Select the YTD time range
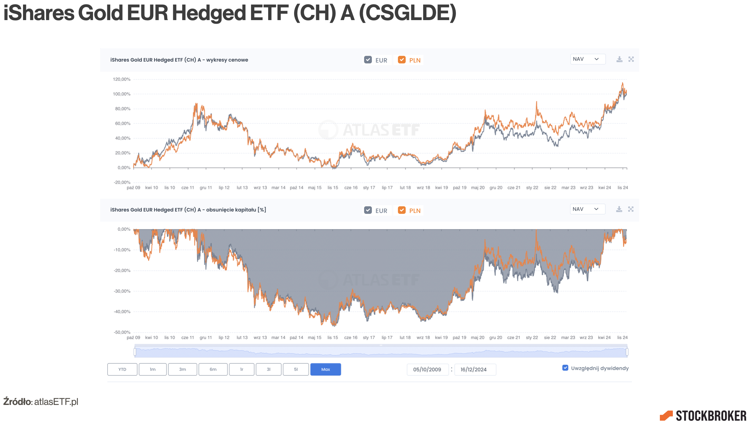 122,370
